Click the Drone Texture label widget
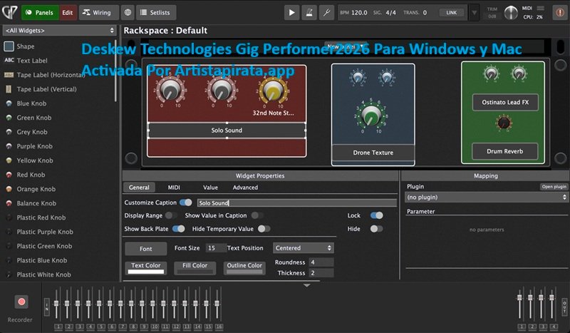The width and height of the screenshot is (570, 333). [x=373, y=153]
